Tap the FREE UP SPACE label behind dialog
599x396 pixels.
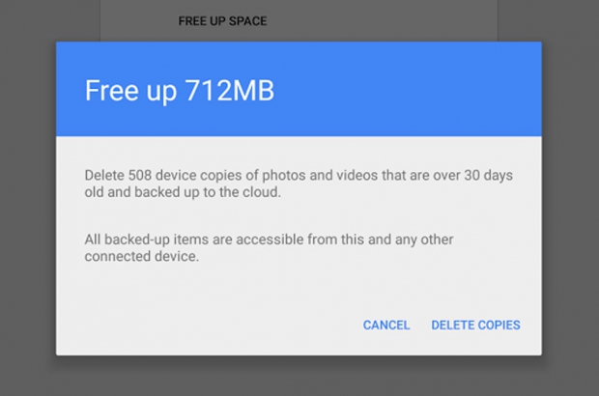click(x=222, y=20)
